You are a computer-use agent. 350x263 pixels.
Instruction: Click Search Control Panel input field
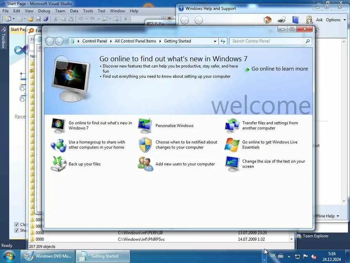tap(267, 41)
